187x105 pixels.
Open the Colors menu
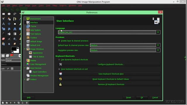click(41, 6)
